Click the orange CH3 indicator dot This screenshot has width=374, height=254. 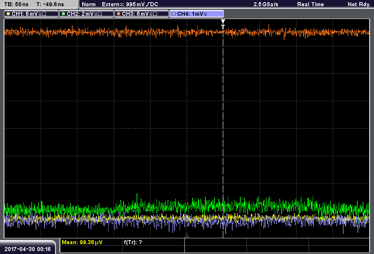pyautogui.click(x=119, y=14)
